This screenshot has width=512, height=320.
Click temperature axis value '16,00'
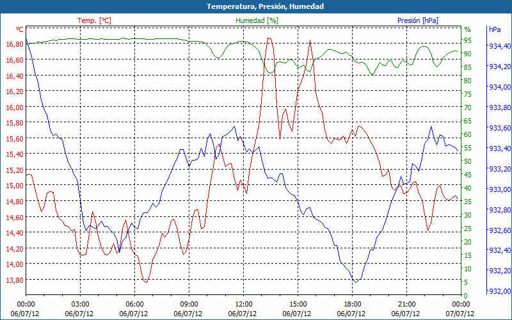click(15, 108)
